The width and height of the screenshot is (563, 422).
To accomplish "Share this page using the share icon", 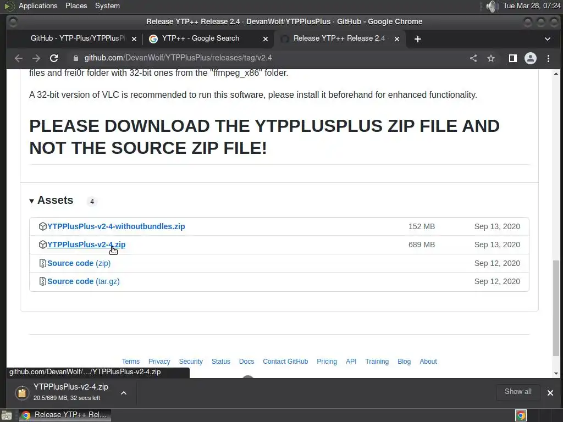I will [473, 58].
